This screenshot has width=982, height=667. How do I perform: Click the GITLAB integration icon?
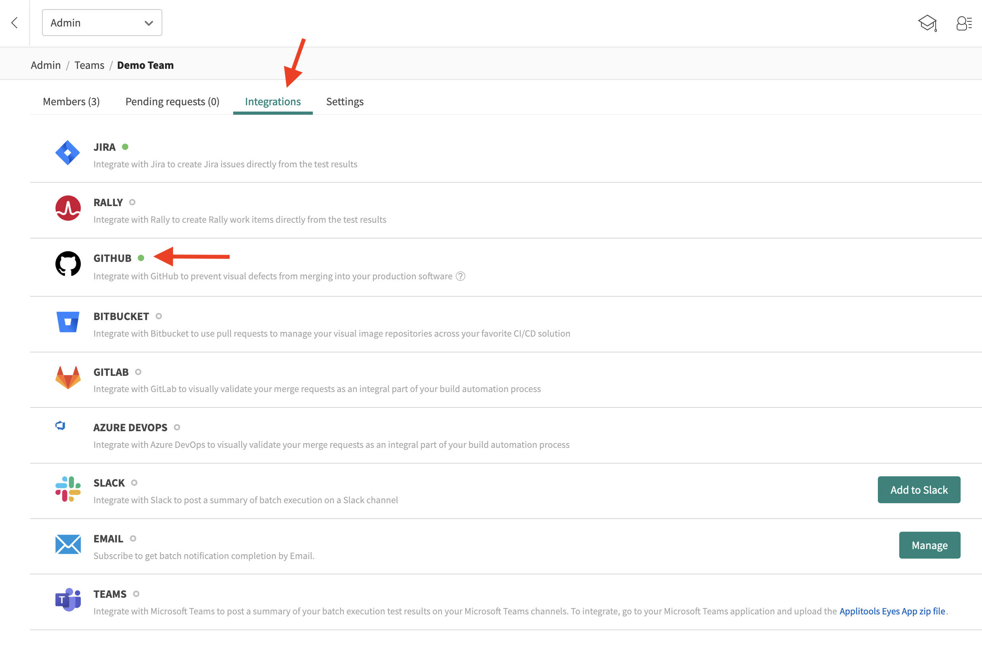click(68, 376)
